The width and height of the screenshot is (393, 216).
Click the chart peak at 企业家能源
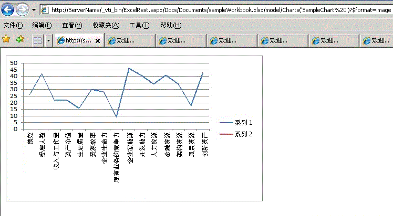(x=129, y=68)
